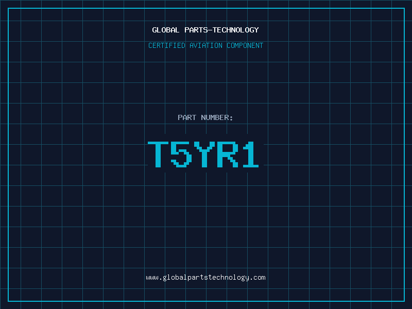
Task: Click the GLOBAL PARTS-TECHNOLOGY heading
Action: [205, 30]
